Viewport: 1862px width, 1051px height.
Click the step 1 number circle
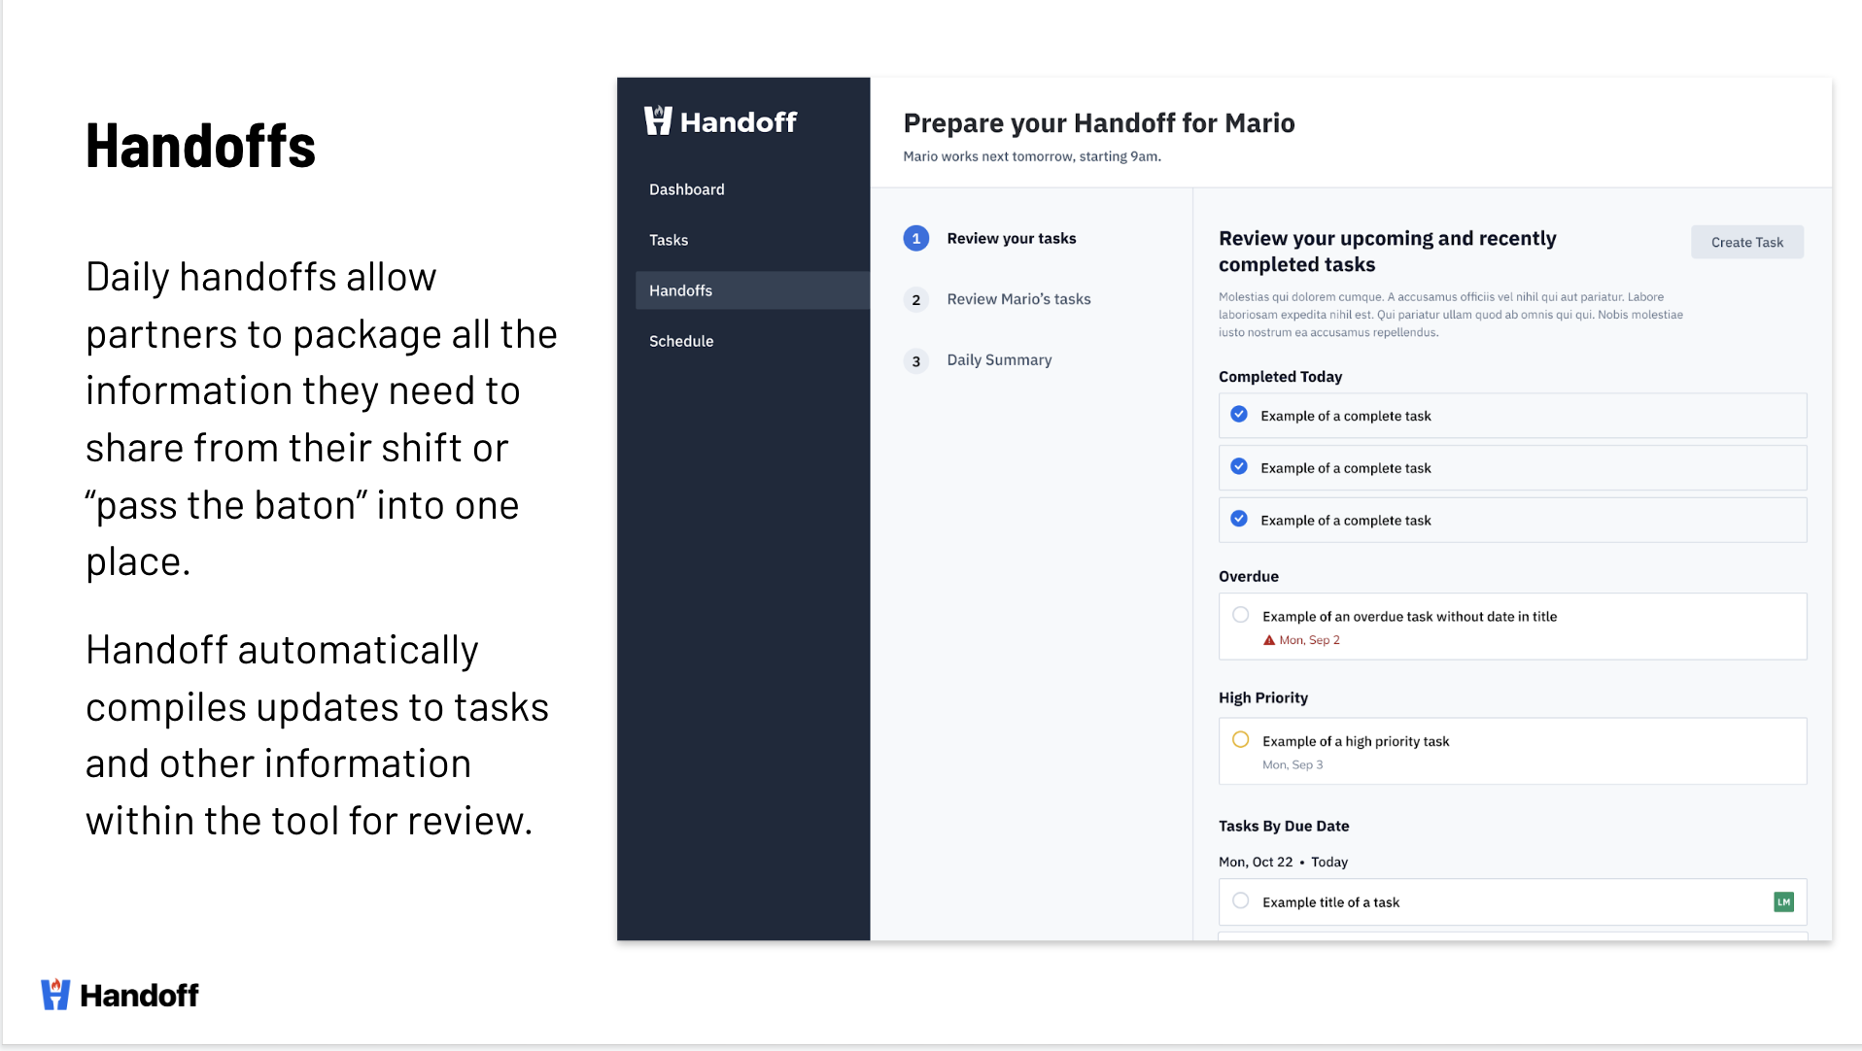coord(915,239)
